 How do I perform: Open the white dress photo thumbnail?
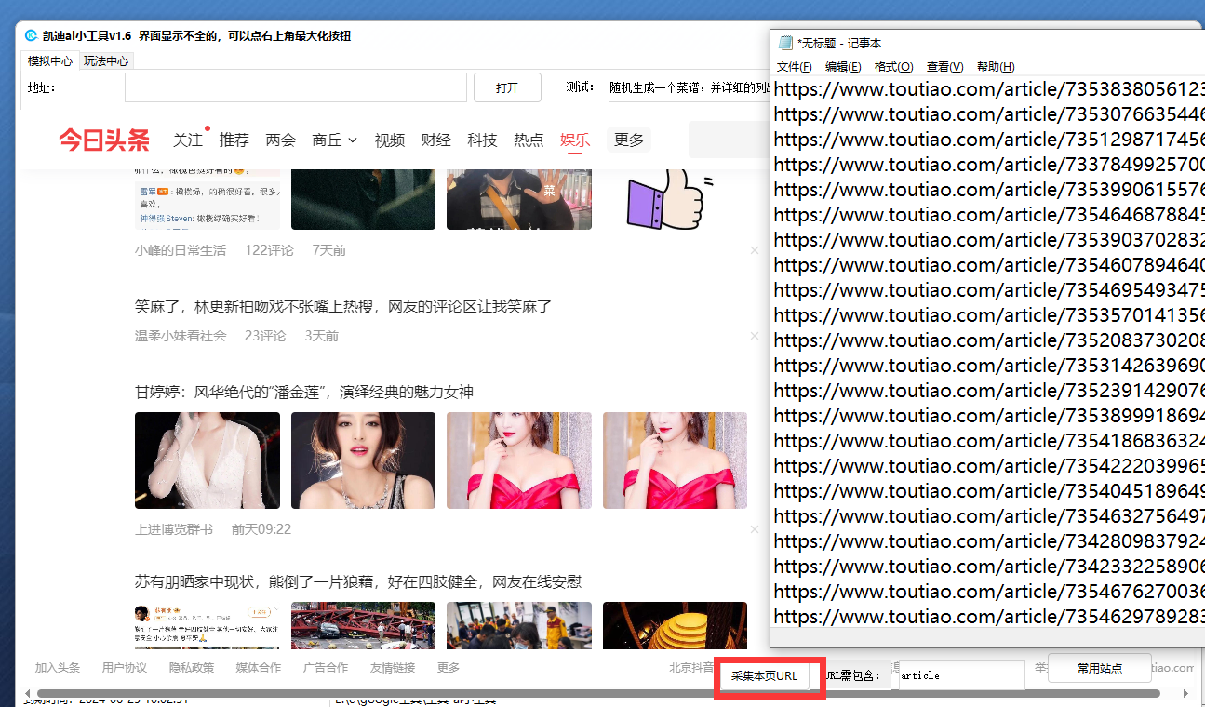pyautogui.click(x=208, y=460)
